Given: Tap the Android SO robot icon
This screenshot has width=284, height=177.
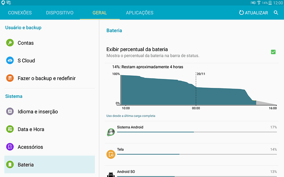Looking at the screenshot, I should coord(111,175).
